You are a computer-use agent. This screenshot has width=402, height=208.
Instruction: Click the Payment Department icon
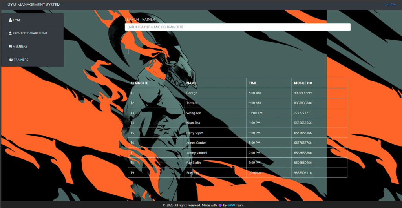pos(10,33)
